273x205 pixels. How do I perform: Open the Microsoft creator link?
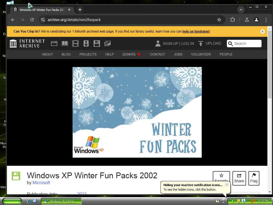(41, 183)
